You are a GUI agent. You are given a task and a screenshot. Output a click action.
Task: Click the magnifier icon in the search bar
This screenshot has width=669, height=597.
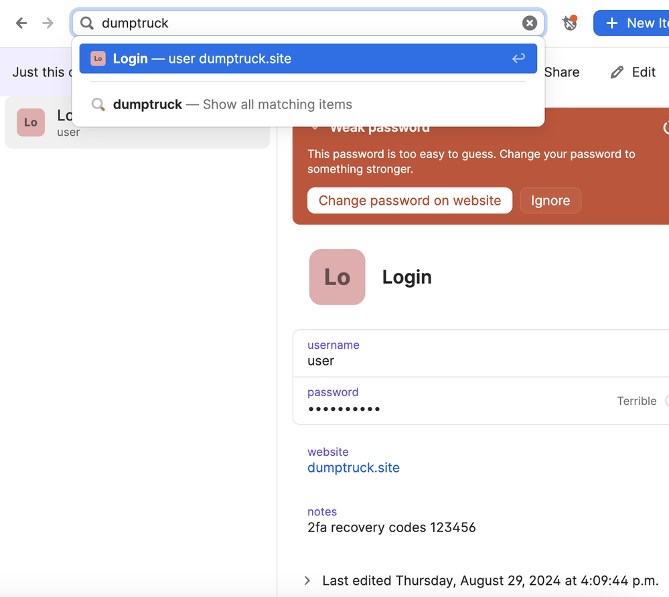[87, 23]
